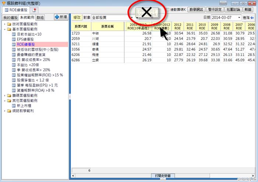Click the folder icon of 技術面選股範例
258x182 pixels.
(9, 24)
